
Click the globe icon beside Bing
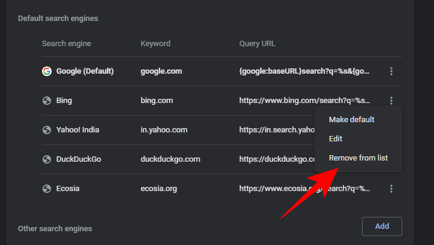click(x=47, y=101)
